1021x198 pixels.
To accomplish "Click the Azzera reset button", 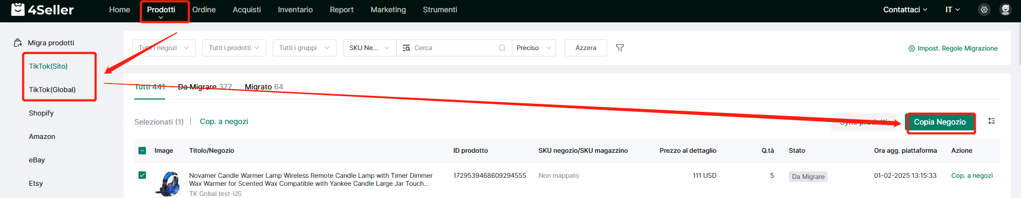I will 586,48.
